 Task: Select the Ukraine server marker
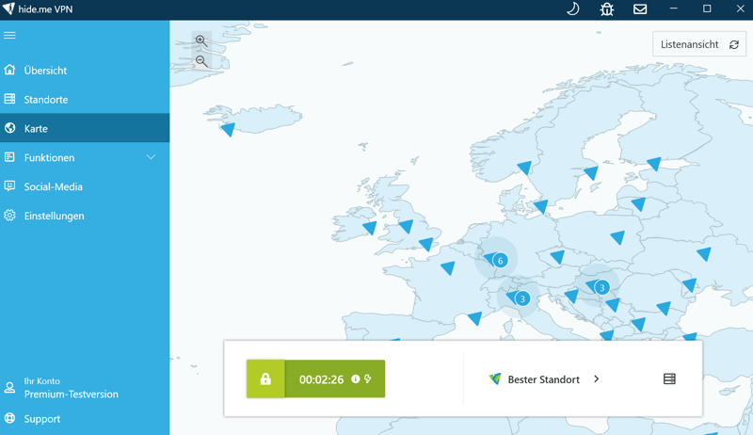click(704, 254)
